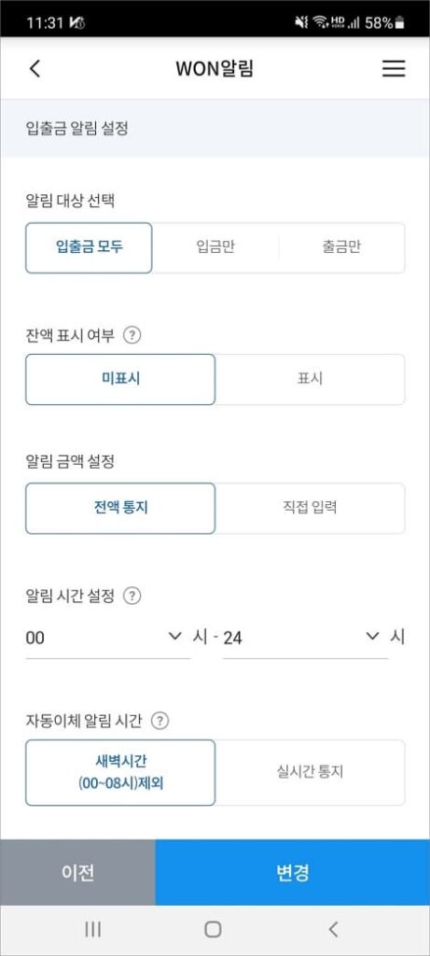Image resolution: width=430 pixels, height=956 pixels.
Task: Open the hamburger menu
Action: pos(394,69)
